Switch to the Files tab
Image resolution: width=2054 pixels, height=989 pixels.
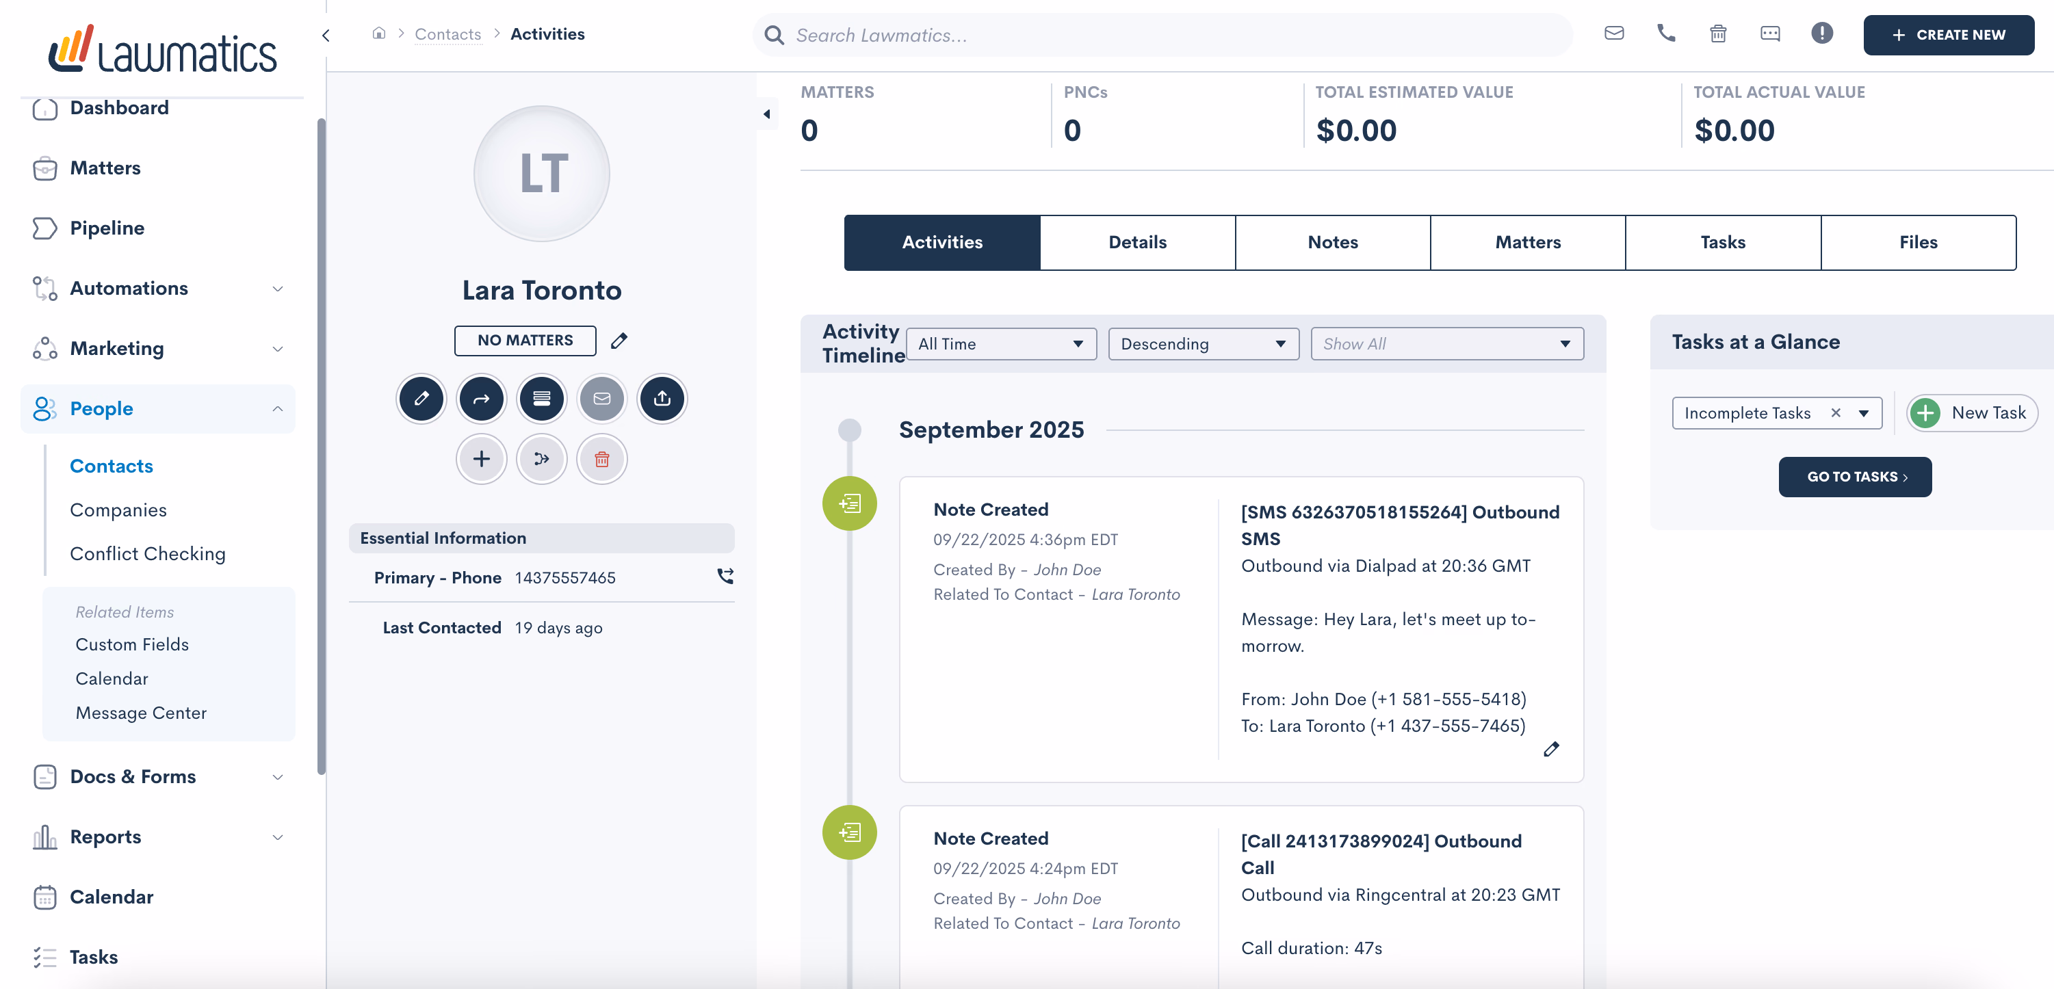(x=1918, y=242)
